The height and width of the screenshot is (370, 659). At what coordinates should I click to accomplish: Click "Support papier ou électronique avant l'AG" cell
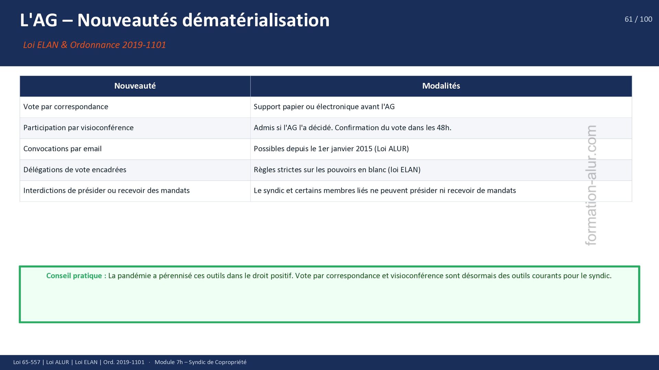(x=324, y=107)
